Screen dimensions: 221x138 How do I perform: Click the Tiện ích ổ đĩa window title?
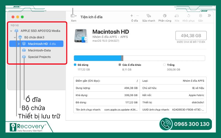click(91, 17)
